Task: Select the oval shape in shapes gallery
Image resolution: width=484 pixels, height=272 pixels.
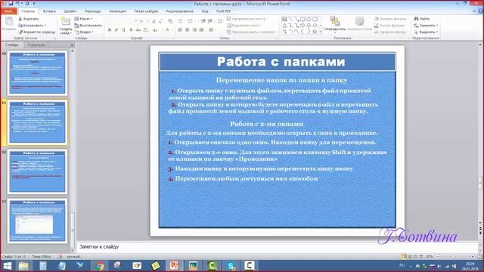Action: 309,20
